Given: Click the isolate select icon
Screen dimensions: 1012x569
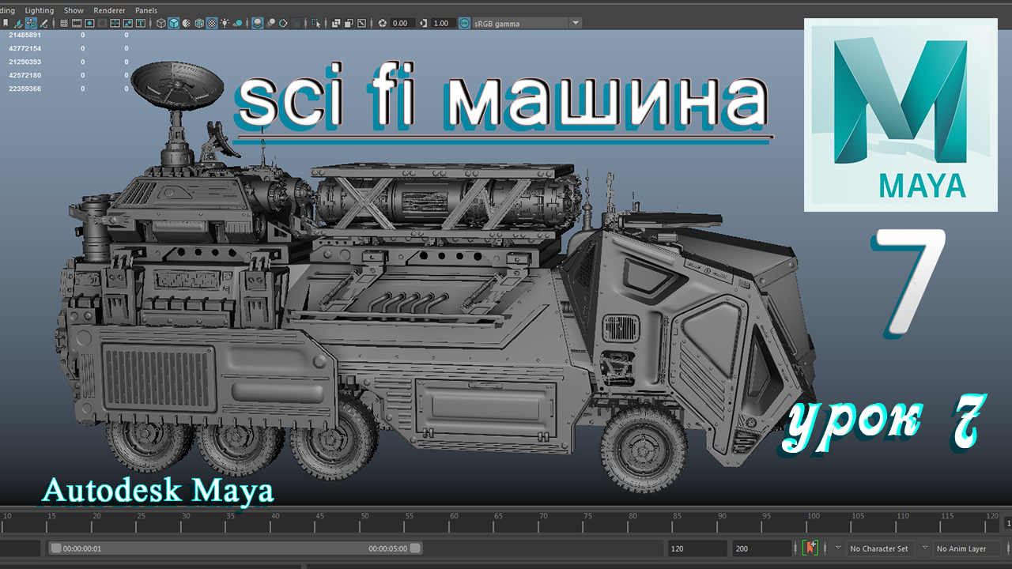Looking at the screenshot, I should (x=315, y=23).
